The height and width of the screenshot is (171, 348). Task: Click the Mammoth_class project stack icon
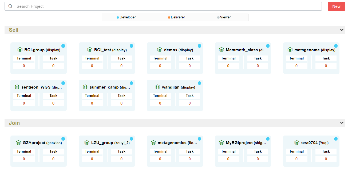click(222, 50)
